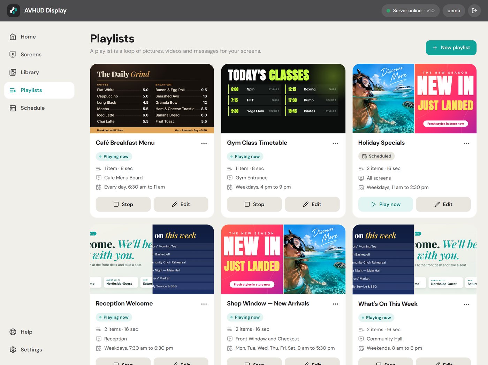Open more options for Gym Class Timetable

coord(335,143)
